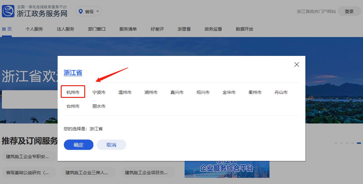Choose 宁波市 from the city list

point(99,92)
